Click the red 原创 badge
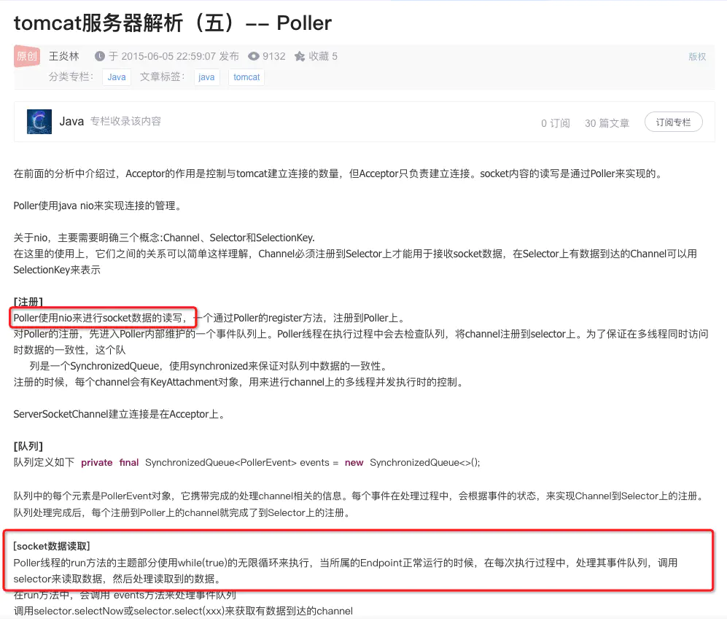This screenshot has width=727, height=621. click(26, 56)
